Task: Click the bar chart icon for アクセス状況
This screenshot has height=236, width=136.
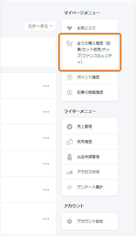Action: coord(70,172)
